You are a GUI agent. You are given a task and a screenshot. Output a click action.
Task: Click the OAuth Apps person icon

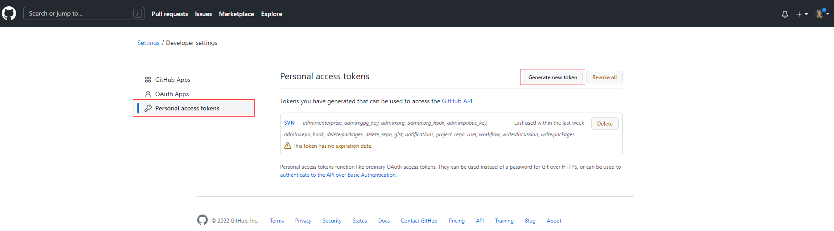(x=148, y=94)
